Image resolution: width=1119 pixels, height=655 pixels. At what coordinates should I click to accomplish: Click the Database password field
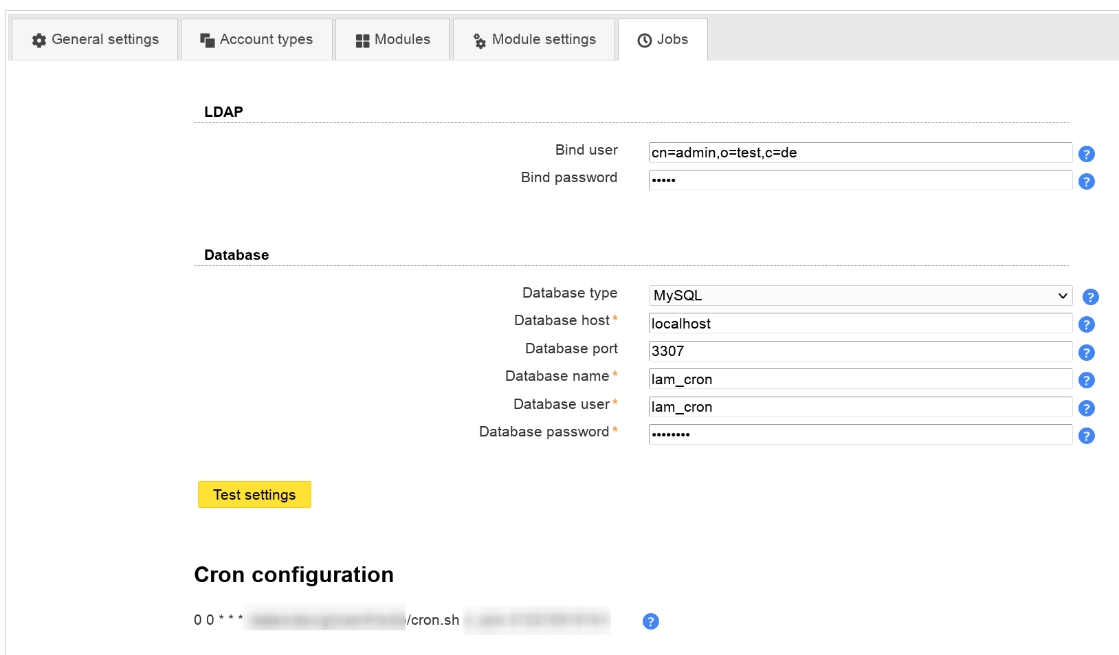(x=859, y=434)
